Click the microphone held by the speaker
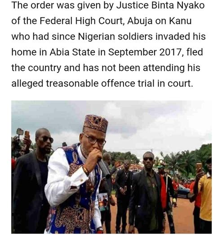The height and width of the screenshot is (235, 213). [x=104, y=168]
